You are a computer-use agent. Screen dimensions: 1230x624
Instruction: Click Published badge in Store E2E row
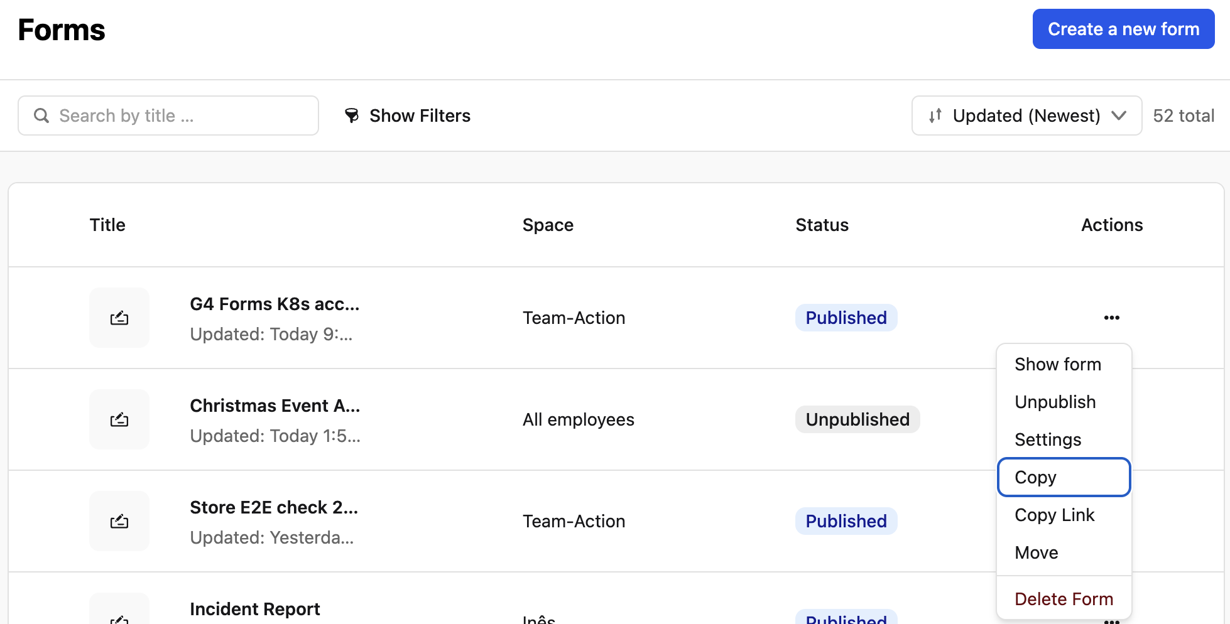pos(846,521)
